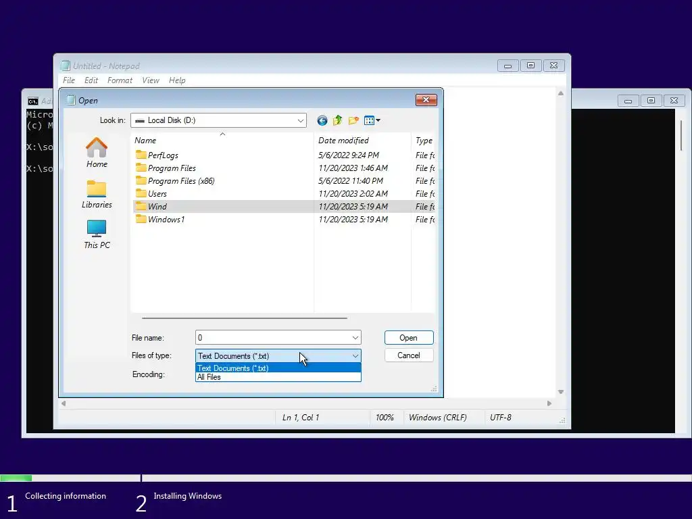This screenshot has height=519, width=692.
Task: Select the Windows1 folder
Action: (166, 220)
